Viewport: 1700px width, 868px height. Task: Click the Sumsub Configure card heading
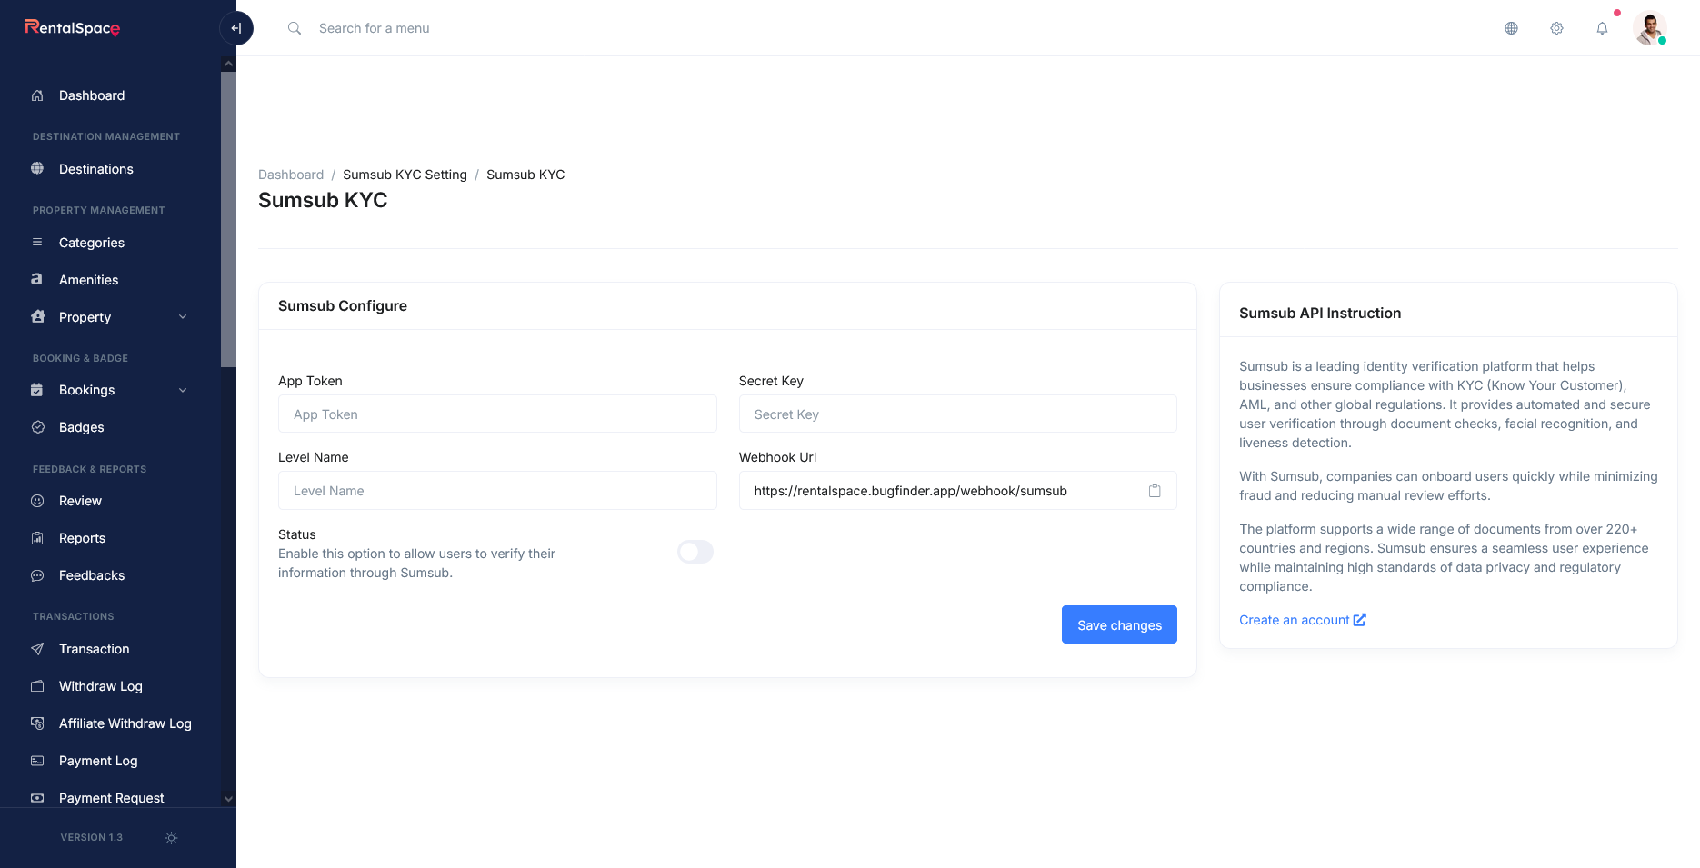pyautogui.click(x=343, y=305)
